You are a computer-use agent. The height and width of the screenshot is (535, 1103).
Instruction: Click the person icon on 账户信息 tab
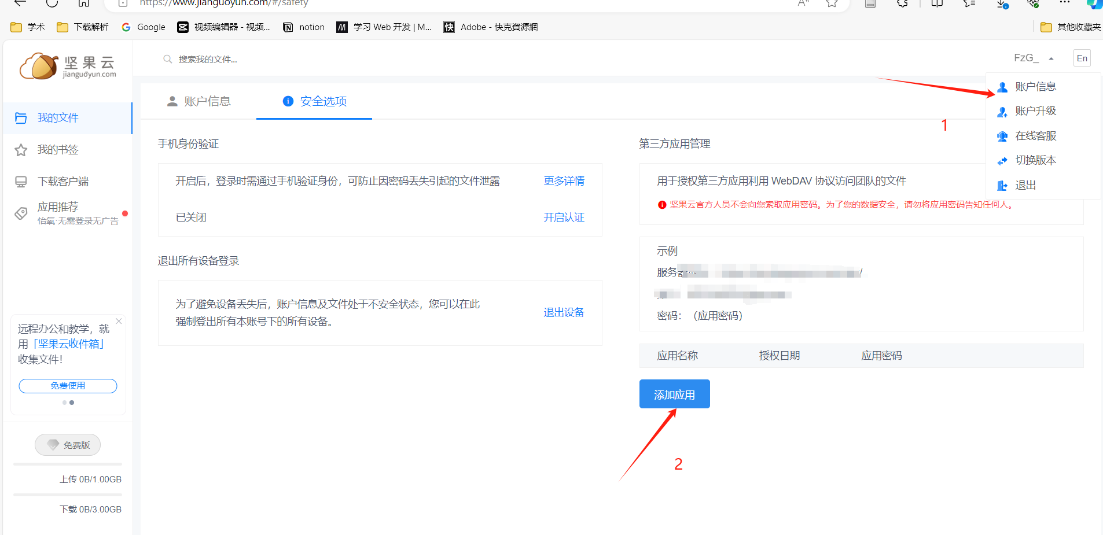(172, 101)
